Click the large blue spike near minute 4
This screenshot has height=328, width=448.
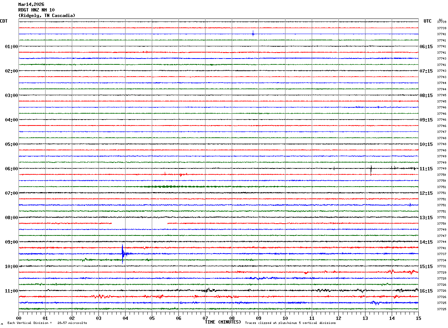click(123, 254)
